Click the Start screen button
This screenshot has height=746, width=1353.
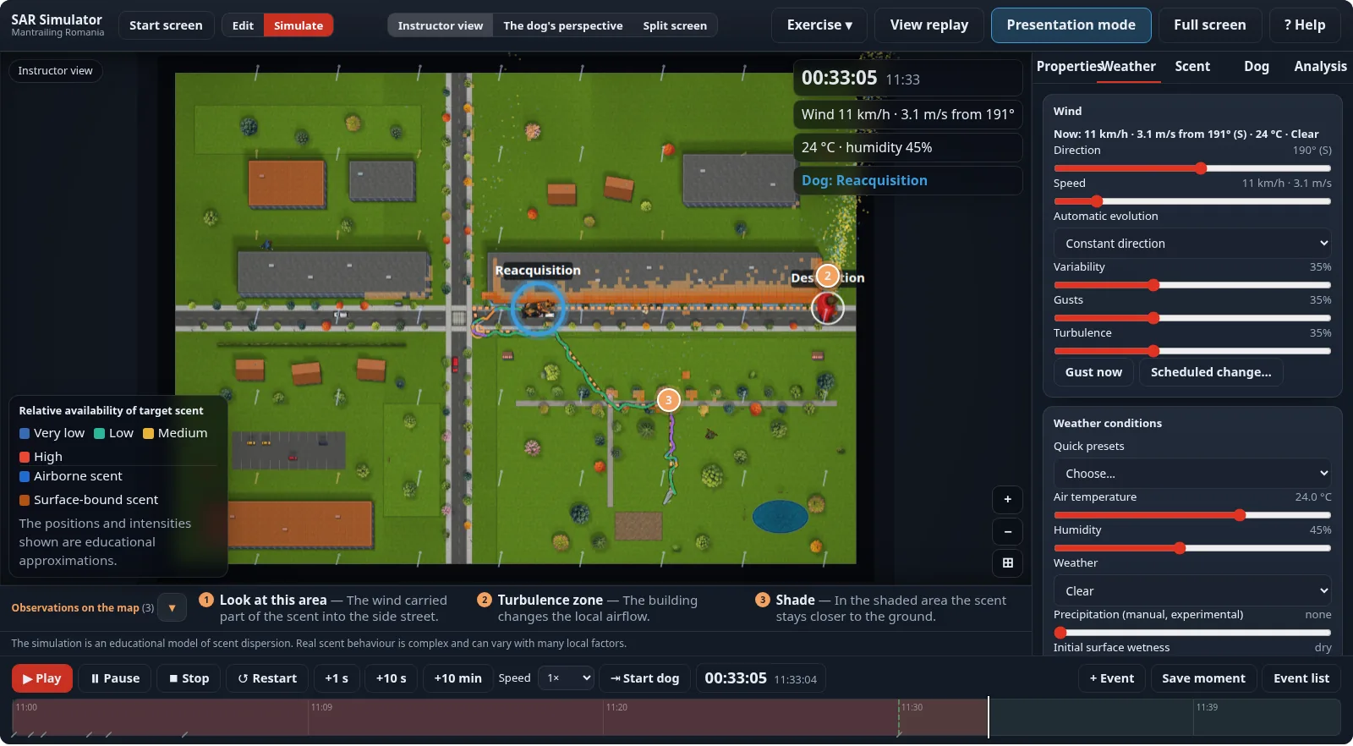[x=166, y=25]
